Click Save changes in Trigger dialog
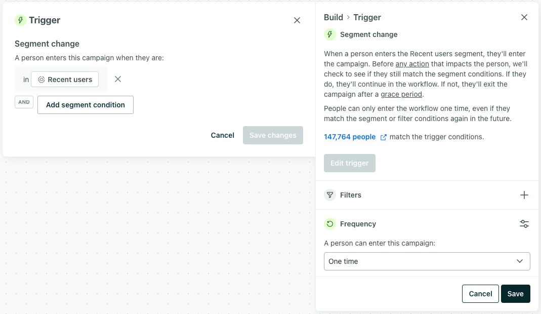 (273, 135)
